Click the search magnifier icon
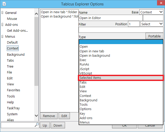This screenshot has width=165, height=132. (x=37, y=125)
